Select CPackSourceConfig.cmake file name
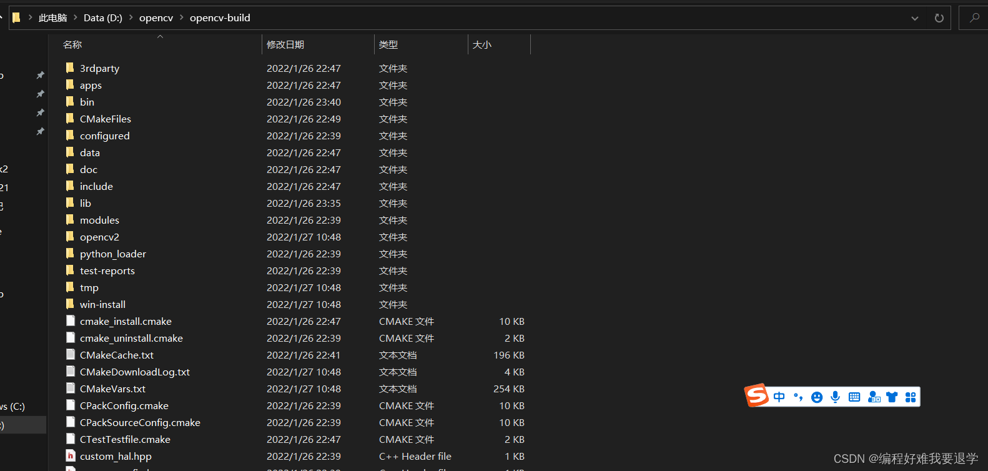This screenshot has width=988, height=471. (140, 422)
